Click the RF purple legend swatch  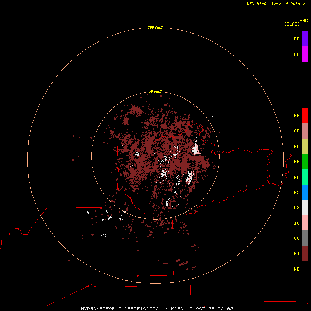pos(305,39)
